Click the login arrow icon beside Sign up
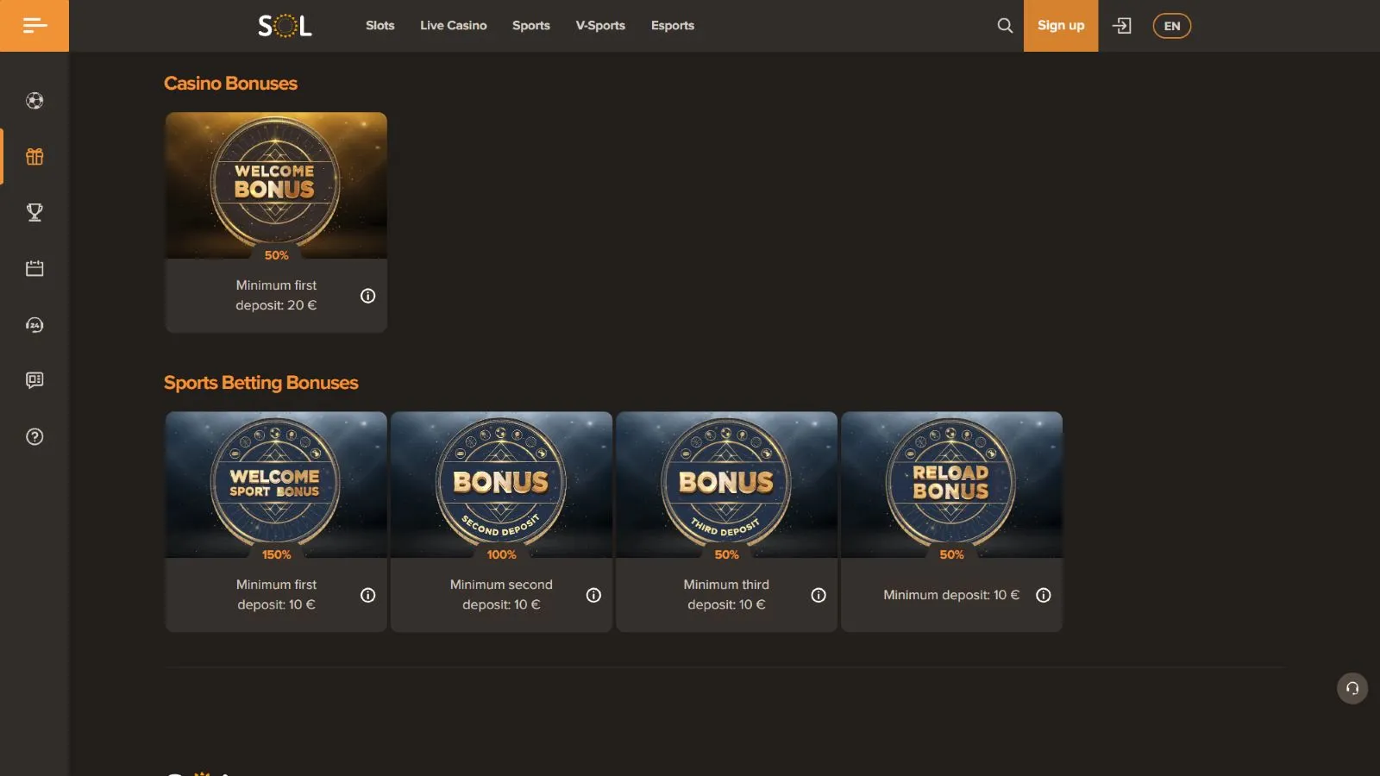Image resolution: width=1380 pixels, height=776 pixels. click(1121, 26)
